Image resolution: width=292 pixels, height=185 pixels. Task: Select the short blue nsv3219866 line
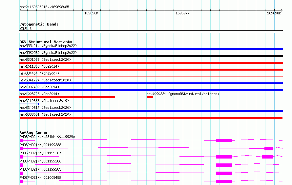click(29, 104)
